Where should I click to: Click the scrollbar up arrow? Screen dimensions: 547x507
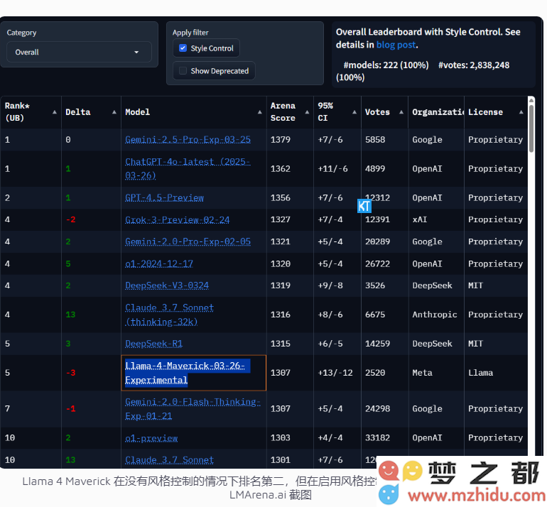531,100
